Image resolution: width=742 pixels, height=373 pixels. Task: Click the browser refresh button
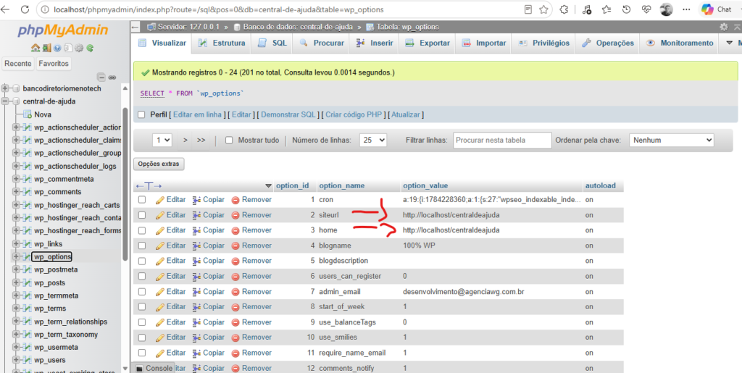[25, 9]
